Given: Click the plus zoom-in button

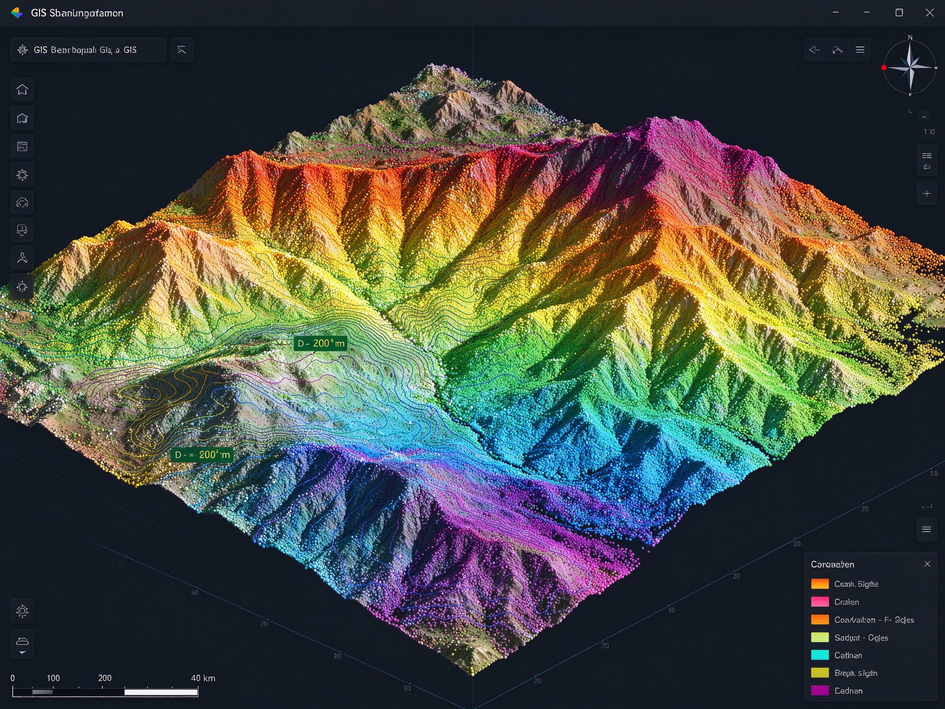Looking at the screenshot, I should click(927, 194).
